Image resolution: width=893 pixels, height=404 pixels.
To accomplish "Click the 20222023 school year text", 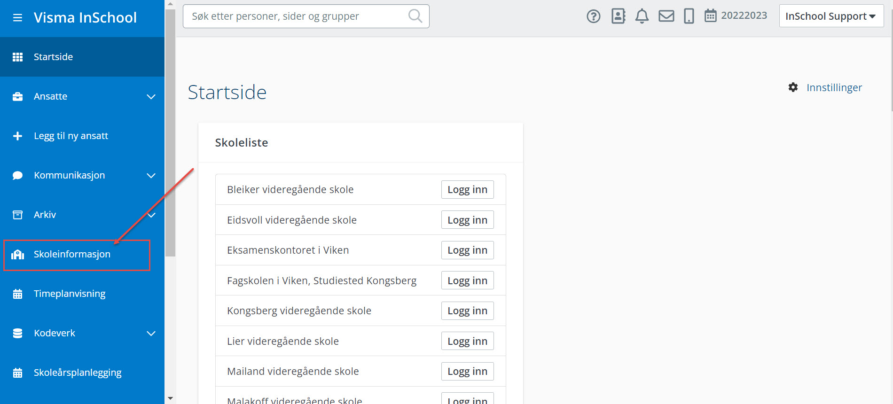I will pyautogui.click(x=744, y=16).
